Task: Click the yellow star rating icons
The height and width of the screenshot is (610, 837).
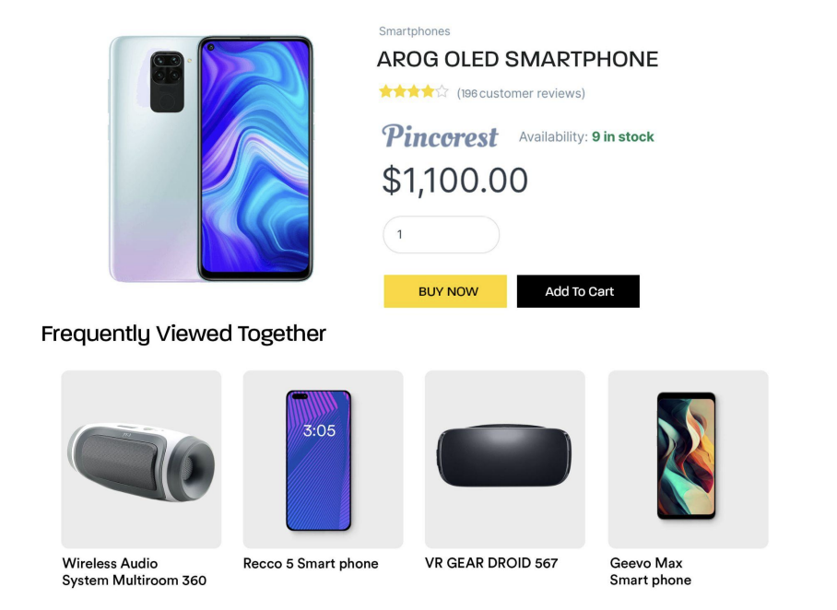Action: (414, 92)
